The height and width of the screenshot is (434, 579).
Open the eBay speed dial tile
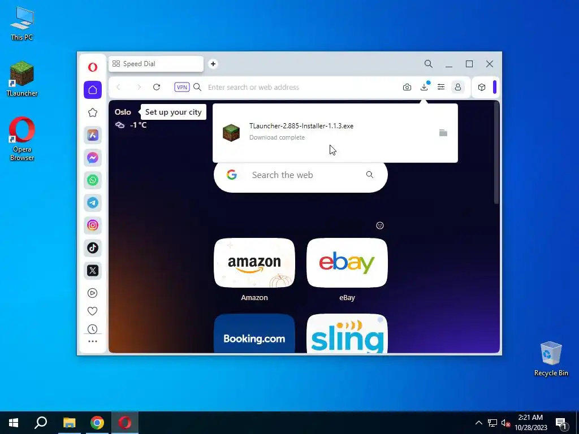[347, 263]
